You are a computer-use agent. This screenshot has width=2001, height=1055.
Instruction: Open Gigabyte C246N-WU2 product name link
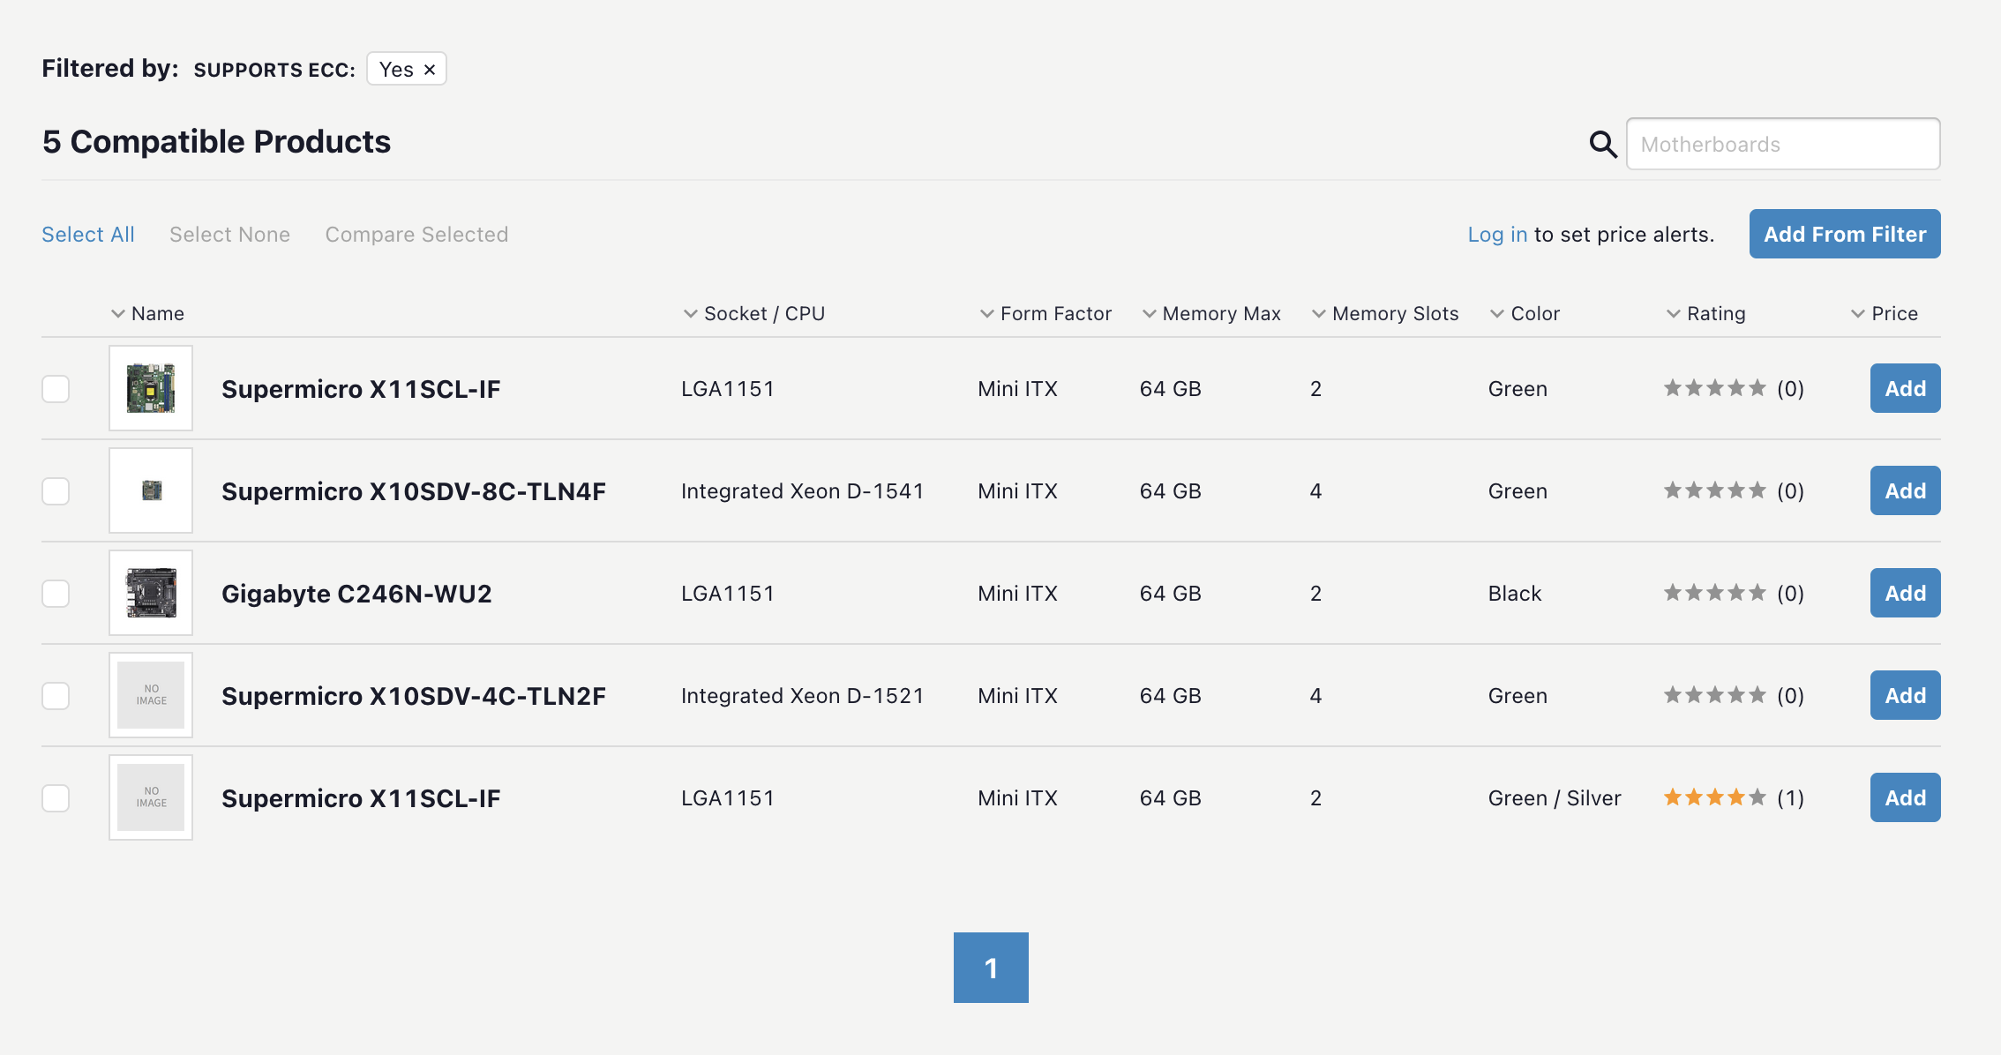coord(356,594)
